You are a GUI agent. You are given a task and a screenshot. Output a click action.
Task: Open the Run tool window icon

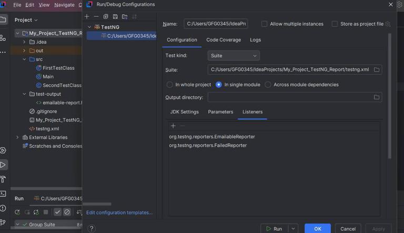(3, 165)
